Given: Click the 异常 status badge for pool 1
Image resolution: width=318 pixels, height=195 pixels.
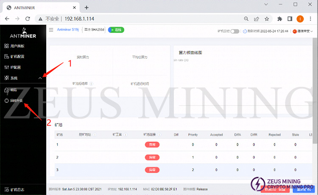Looking at the screenshot, I should pyautogui.click(x=152, y=144).
